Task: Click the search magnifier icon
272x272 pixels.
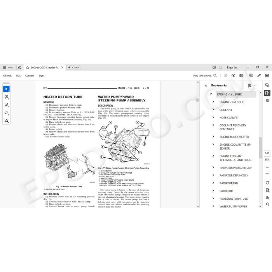Action: 215,75
